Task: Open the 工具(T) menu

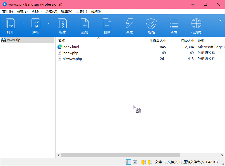Action: (x=82, y=11)
